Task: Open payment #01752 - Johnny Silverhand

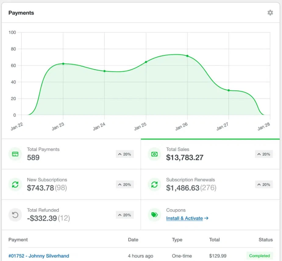Action: coord(39,256)
